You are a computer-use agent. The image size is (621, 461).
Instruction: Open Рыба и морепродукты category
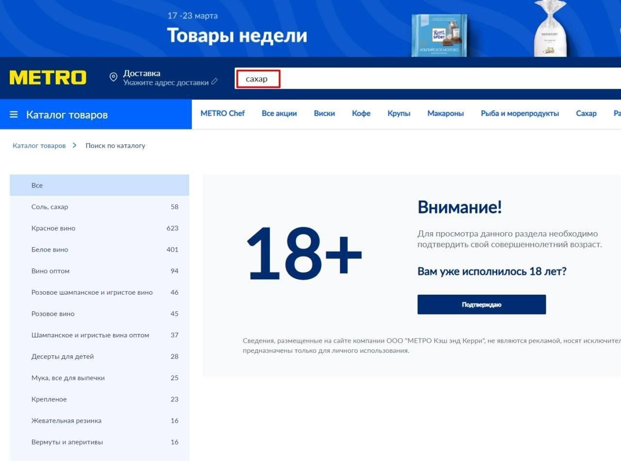coord(520,113)
